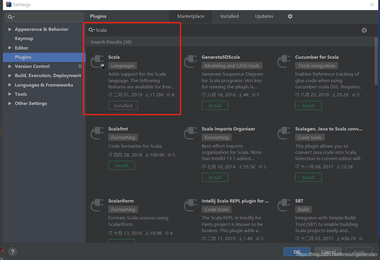The width and height of the screenshot is (380, 260).
Task: Click the GenerateSDScala plugin icon
Action: [x=191, y=62]
